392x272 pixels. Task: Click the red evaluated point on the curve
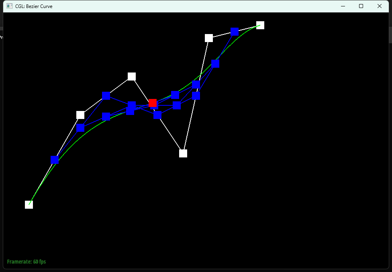(x=152, y=103)
